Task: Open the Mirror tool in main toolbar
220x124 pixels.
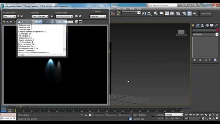Action: coord(144,13)
